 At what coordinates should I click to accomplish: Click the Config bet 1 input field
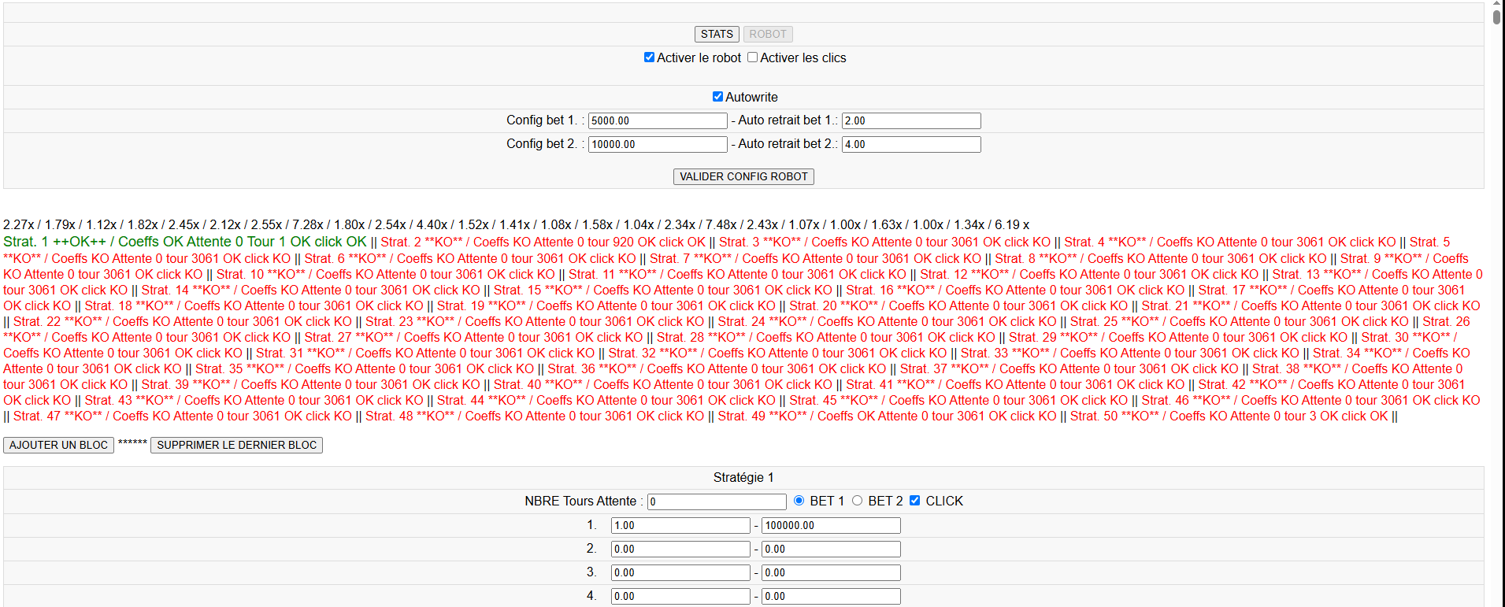pos(657,120)
